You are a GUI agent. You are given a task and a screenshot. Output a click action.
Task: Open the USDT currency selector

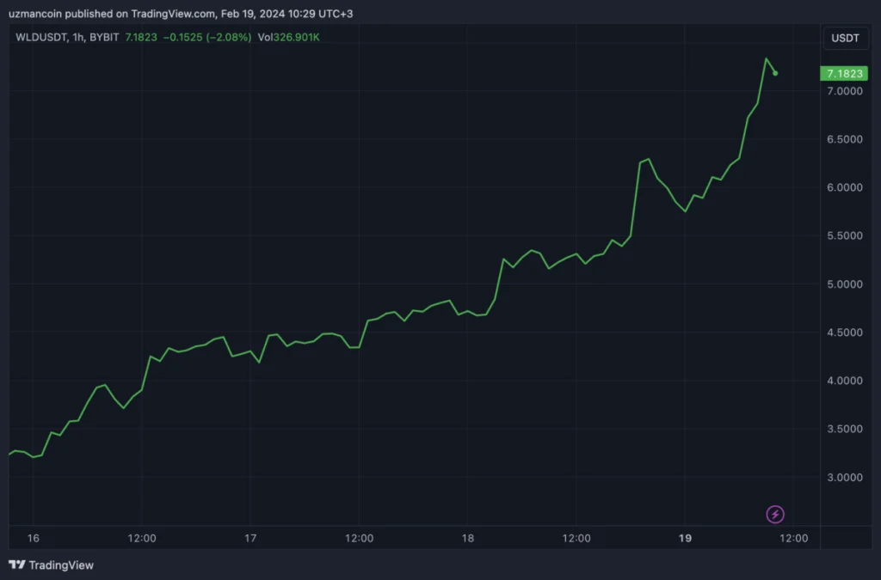pyautogui.click(x=842, y=38)
